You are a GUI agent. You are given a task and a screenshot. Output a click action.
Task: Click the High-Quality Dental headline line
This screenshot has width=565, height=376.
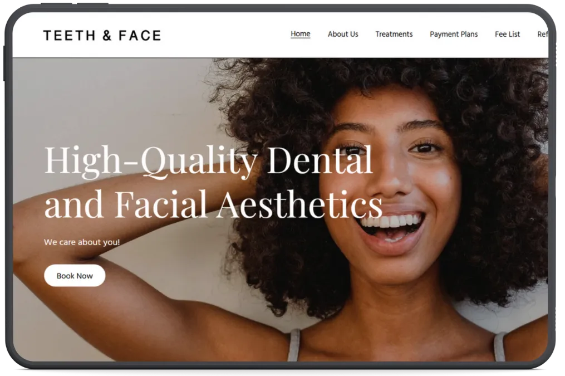point(208,160)
